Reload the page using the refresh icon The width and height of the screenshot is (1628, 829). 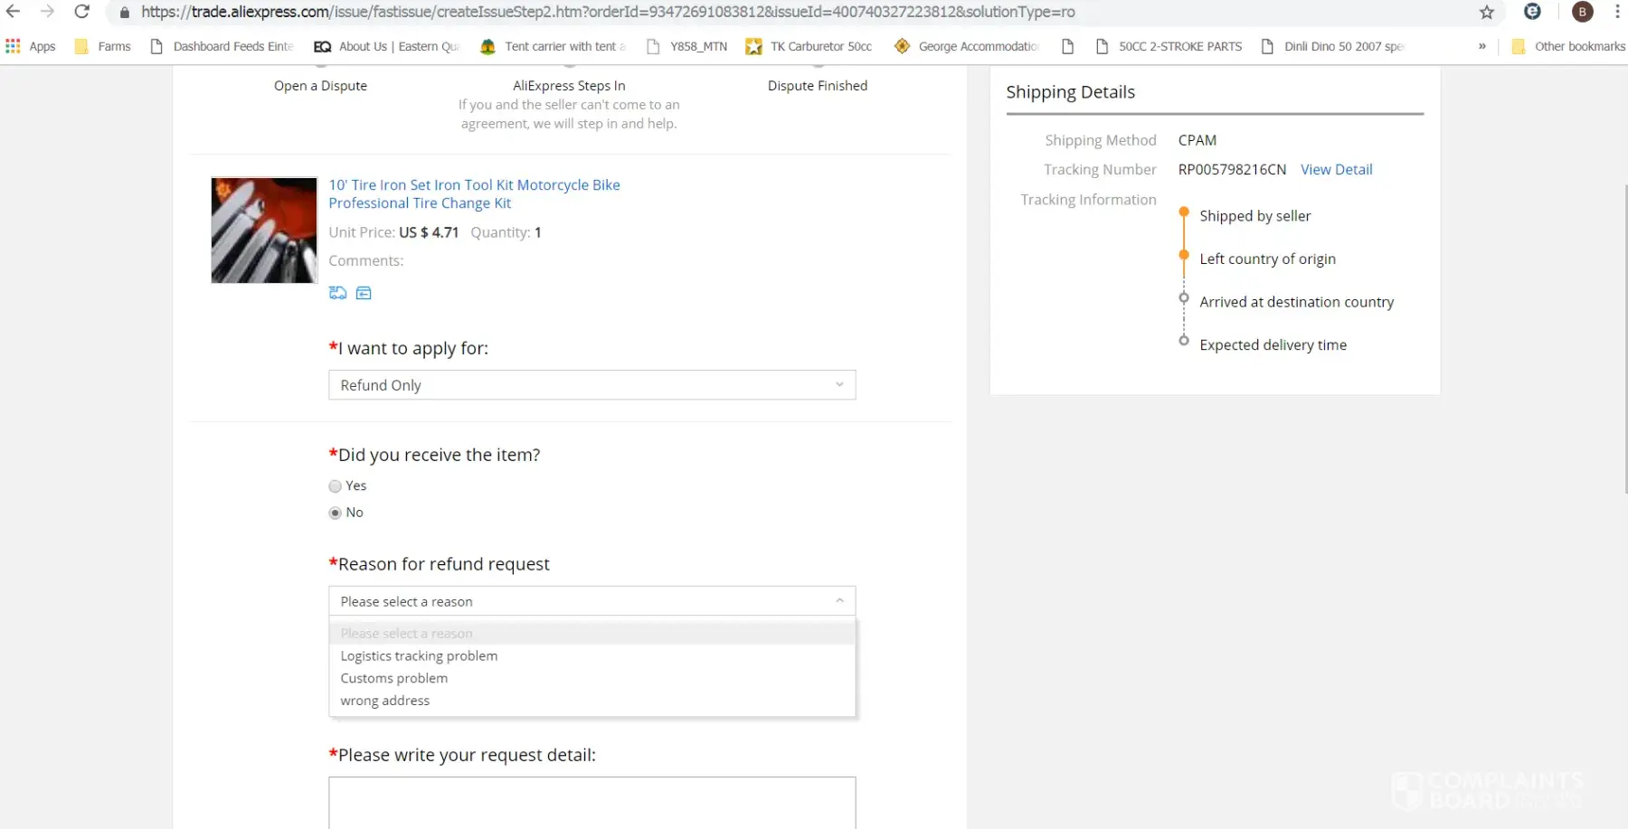pyautogui.click(x=81, y=12)
